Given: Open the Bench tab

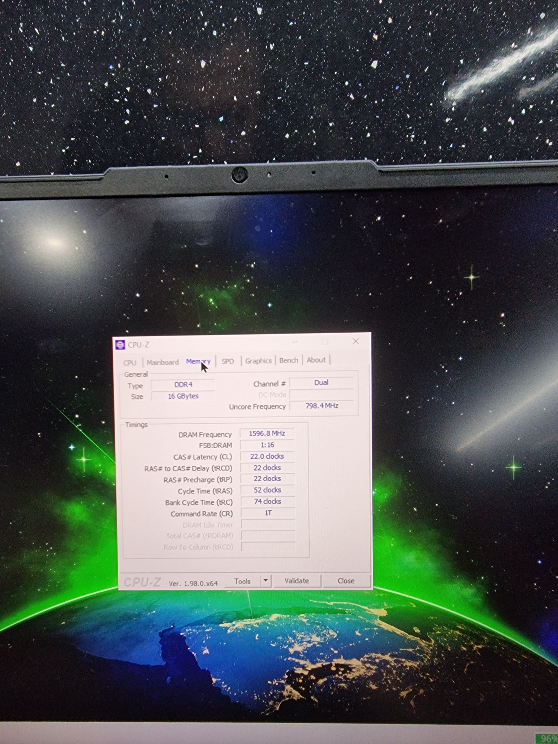Looking at the screenshot, I should (x=289, y=360).
